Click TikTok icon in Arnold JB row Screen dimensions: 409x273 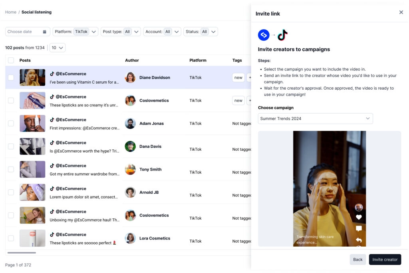52,188
